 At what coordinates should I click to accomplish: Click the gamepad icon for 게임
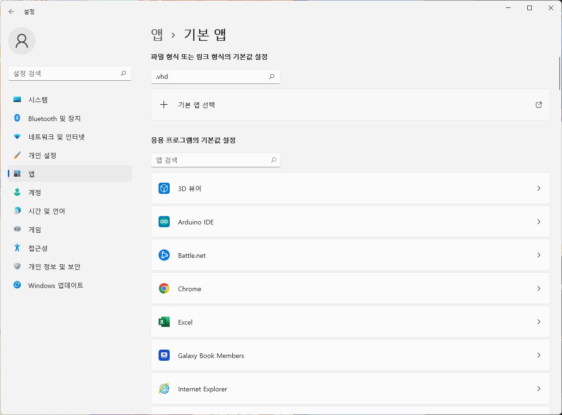(17, 230)
